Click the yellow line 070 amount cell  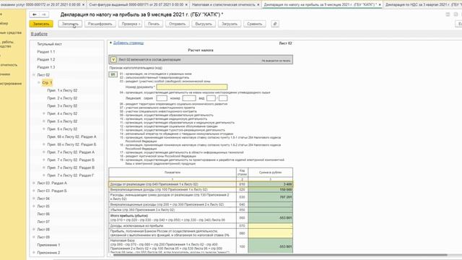271,226
